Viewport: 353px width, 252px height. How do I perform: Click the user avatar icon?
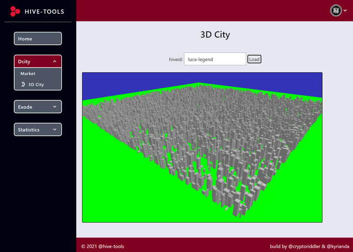pyautogui.click(x=335, y=10)
